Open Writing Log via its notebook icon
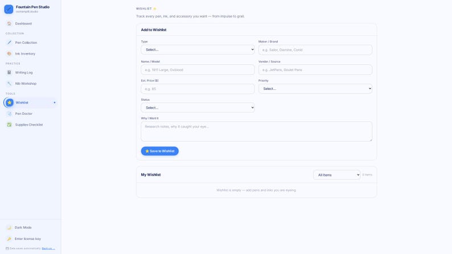Image resolution: width=452 pixels, height=254 pixels. [x=9, y=73]
